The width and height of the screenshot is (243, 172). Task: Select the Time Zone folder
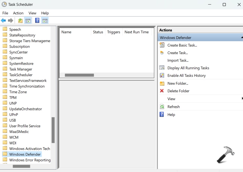tap(18, 92)
